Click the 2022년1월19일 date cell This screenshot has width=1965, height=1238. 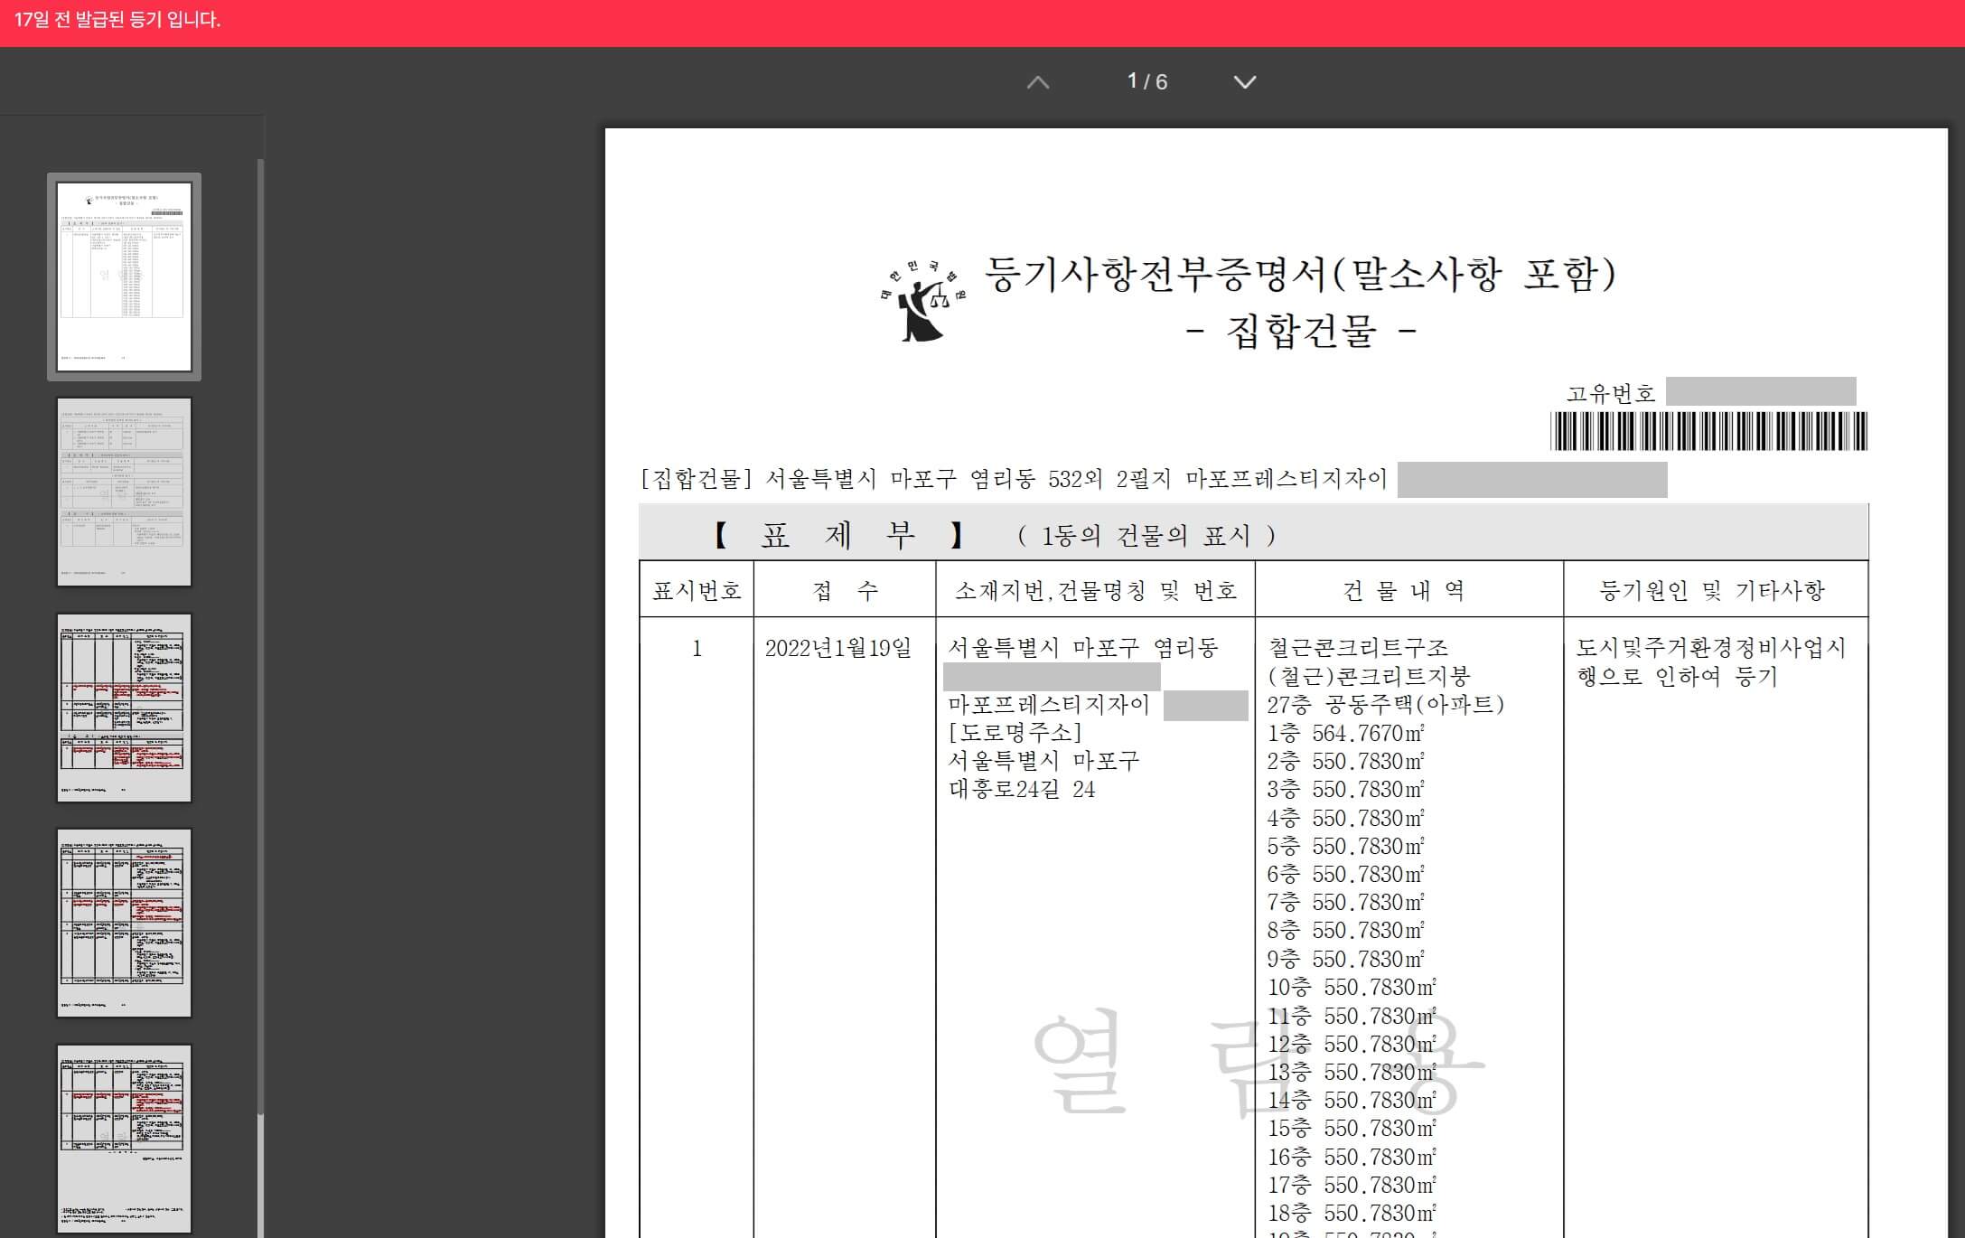pos(837,648)
